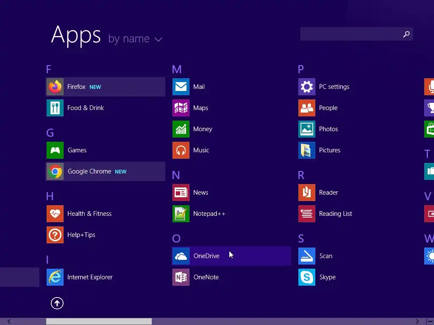
Task: Click the 'Skype' label text
Action: pos(328,277)
